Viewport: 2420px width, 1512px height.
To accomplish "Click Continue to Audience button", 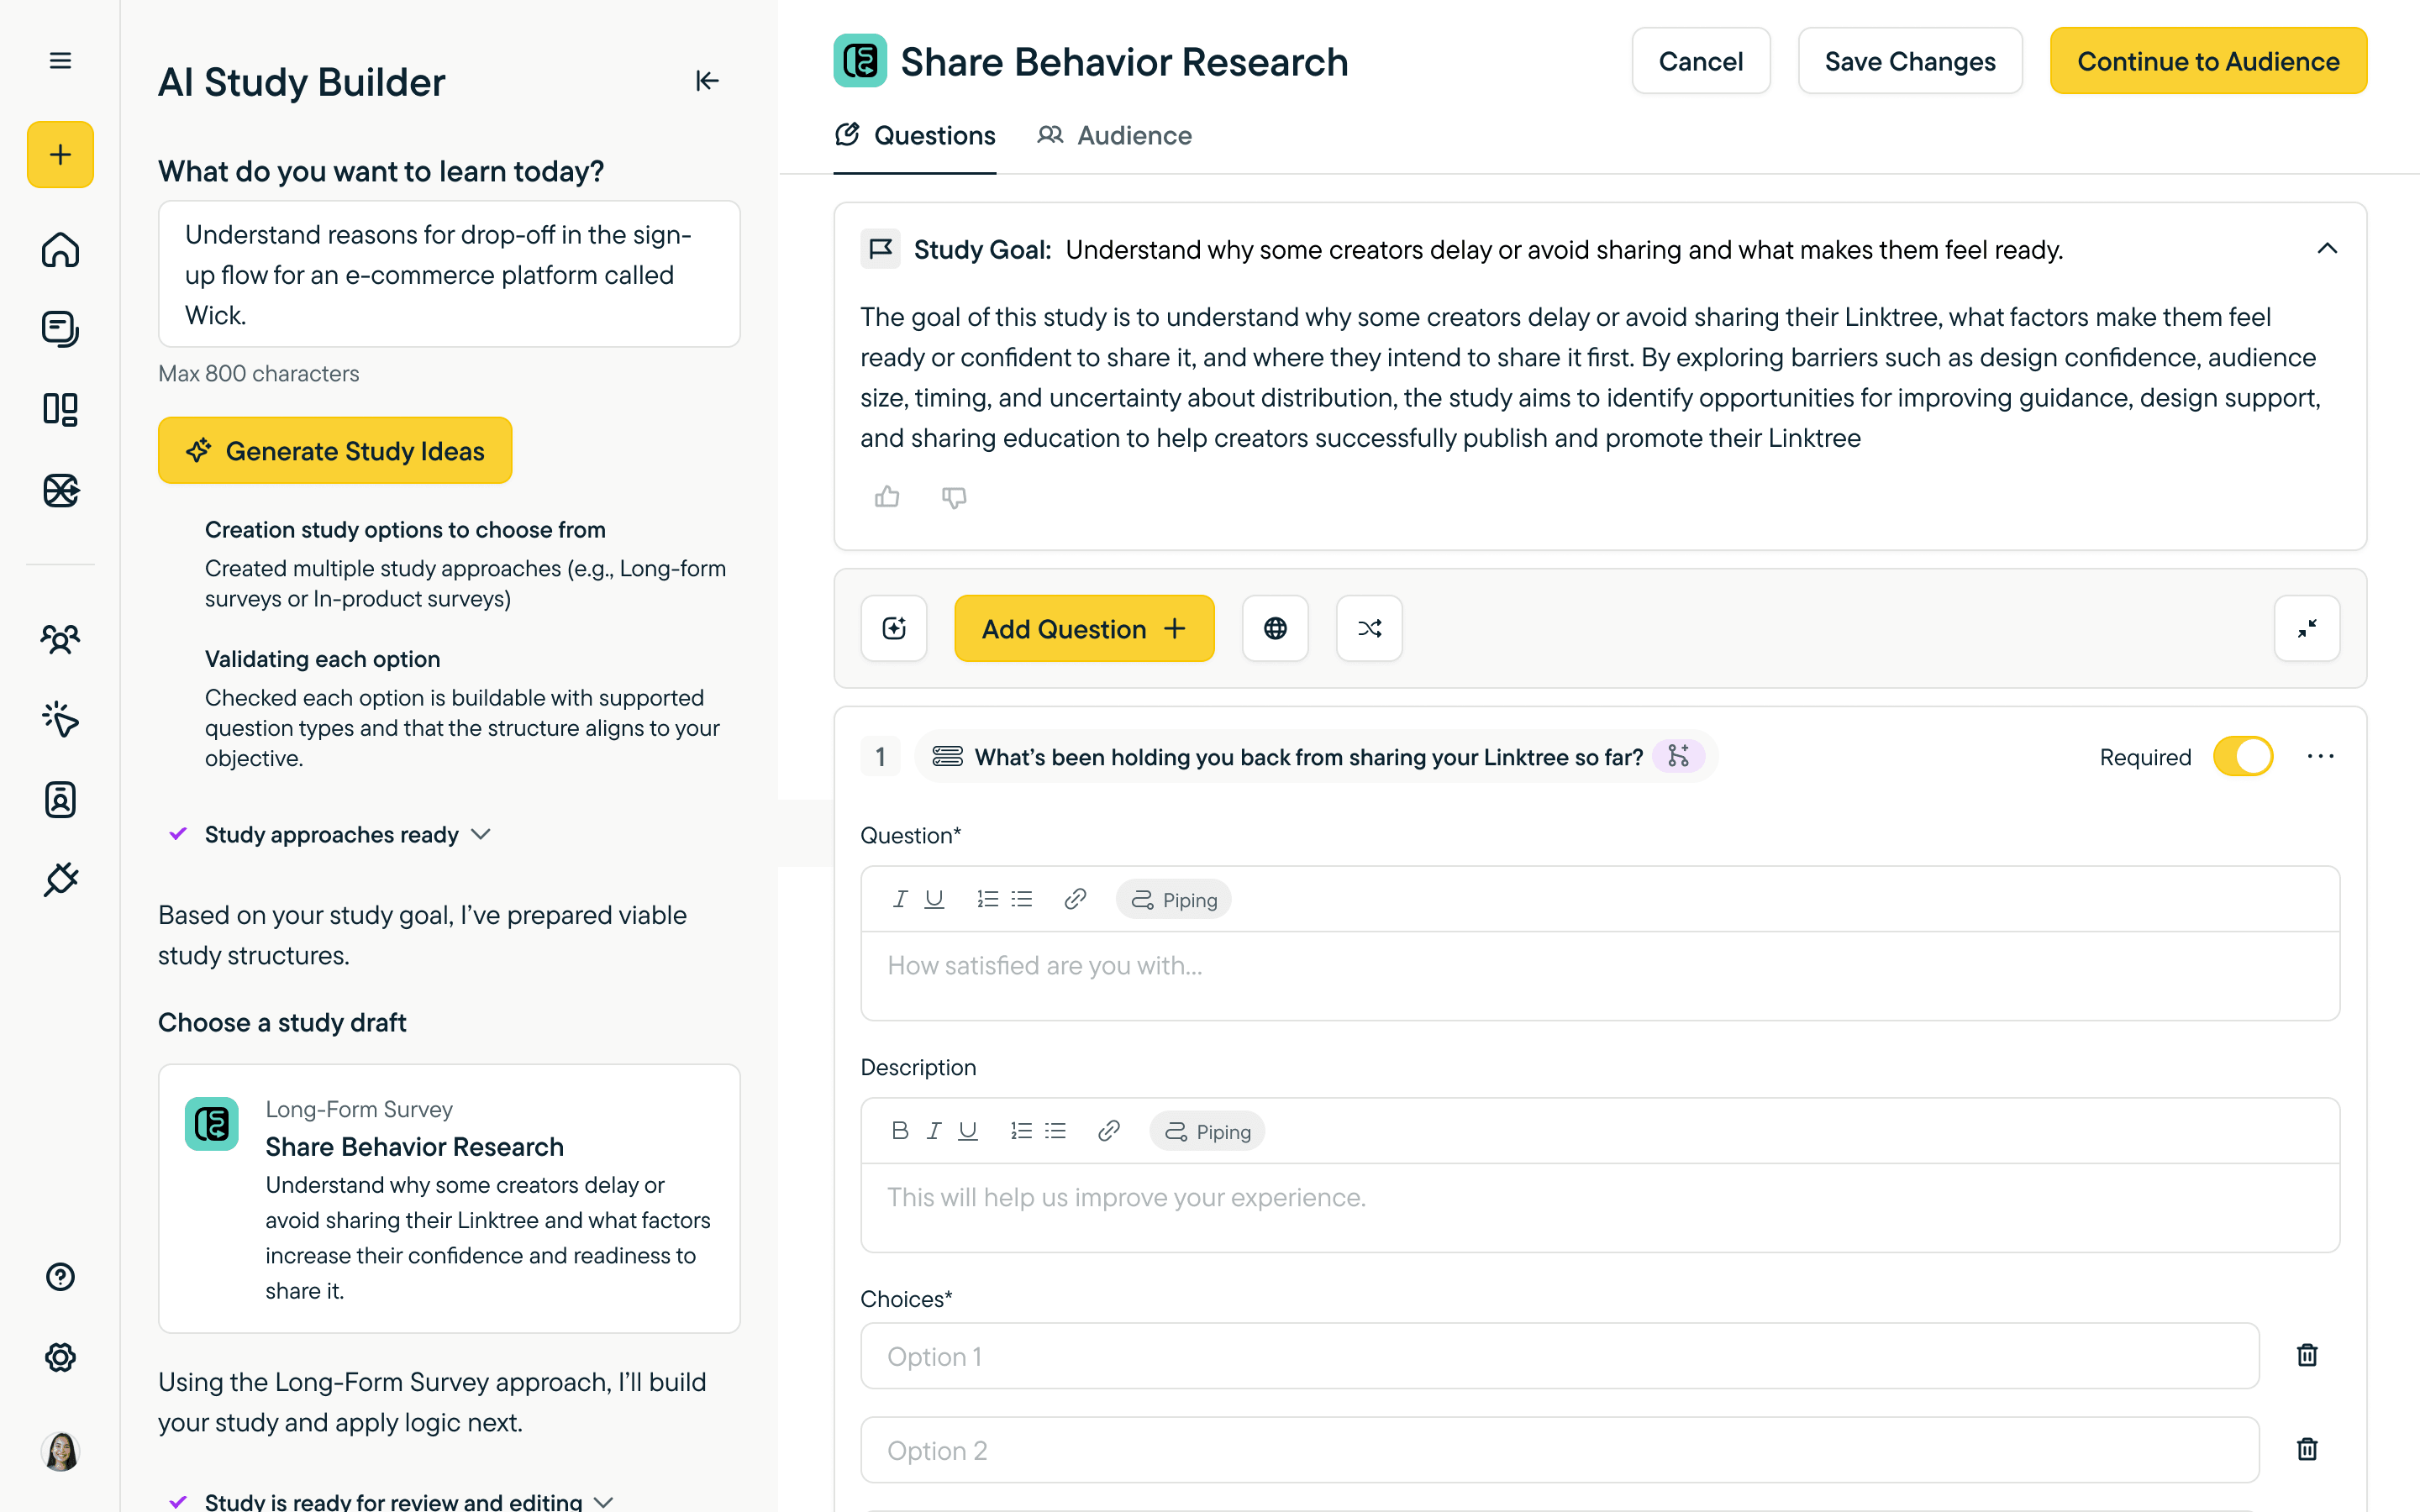I will click(x=2208, y=61).
